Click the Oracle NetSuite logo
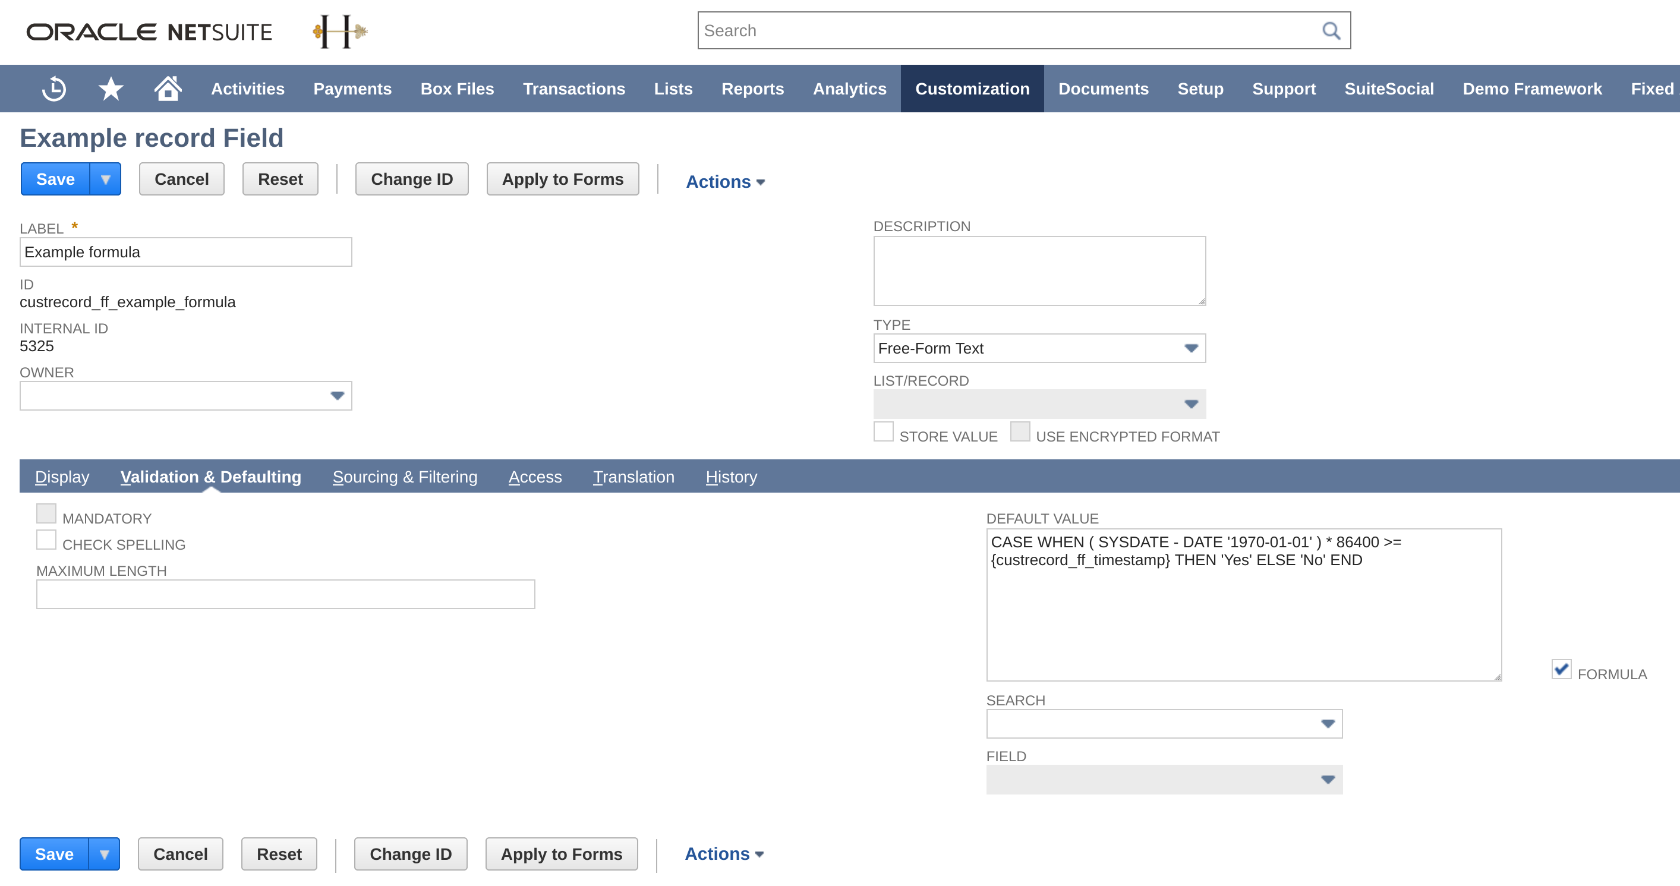Viewport: 1680px width, 886px height. coord(149,31)
